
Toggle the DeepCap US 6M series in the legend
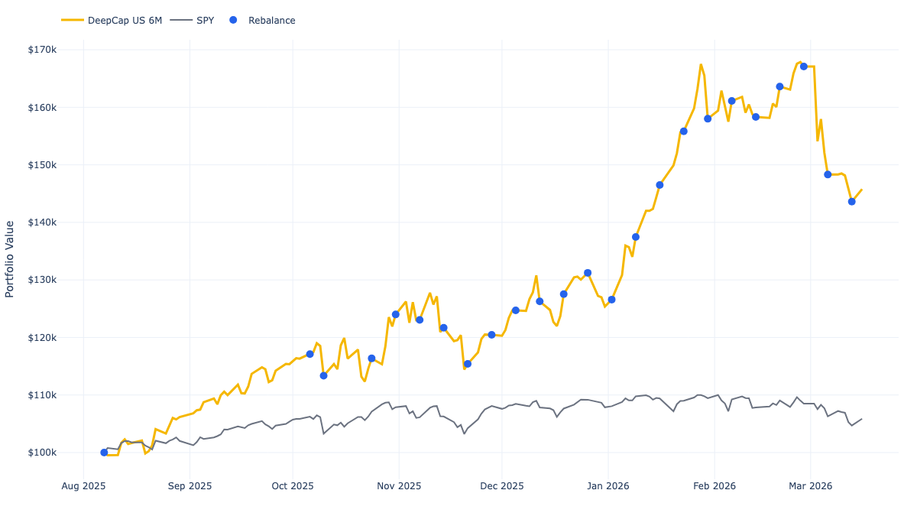pos(124,21)
